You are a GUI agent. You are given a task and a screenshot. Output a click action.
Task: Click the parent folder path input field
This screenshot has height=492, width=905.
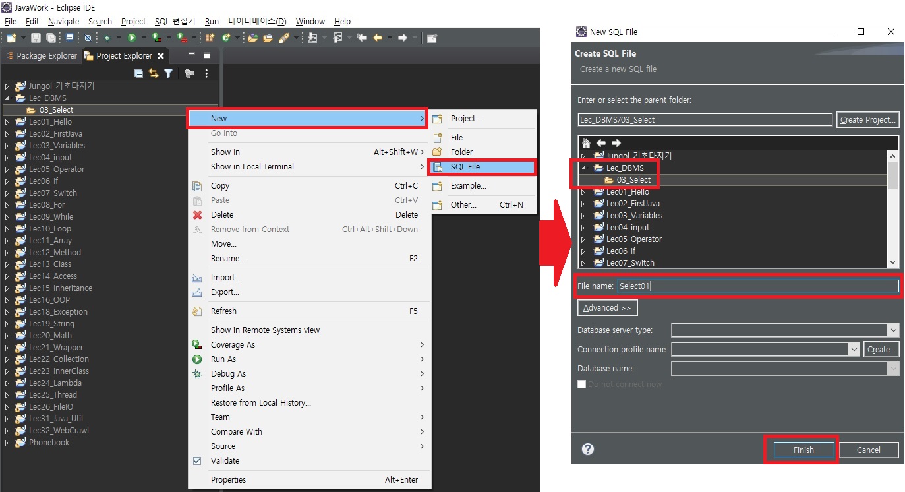tap(705, 120)
